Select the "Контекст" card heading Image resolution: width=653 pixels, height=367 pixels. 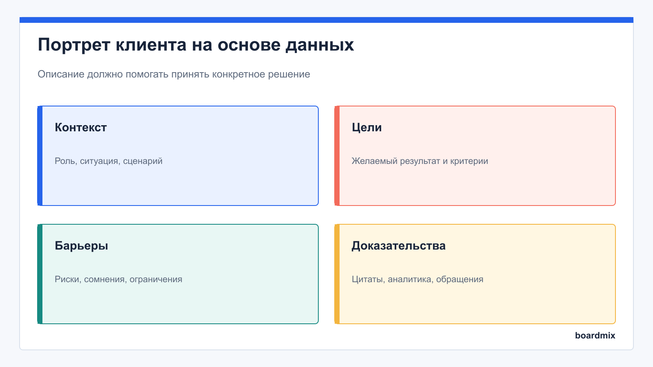tap(81, 128)
